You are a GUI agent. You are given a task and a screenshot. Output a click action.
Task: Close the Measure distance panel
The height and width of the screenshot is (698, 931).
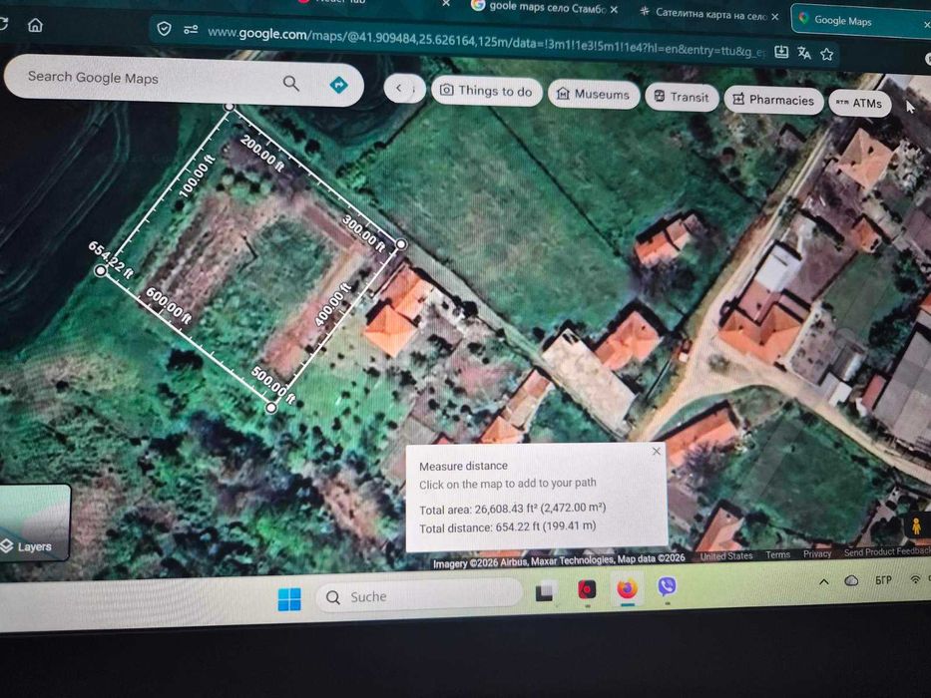tap(657, 451)
